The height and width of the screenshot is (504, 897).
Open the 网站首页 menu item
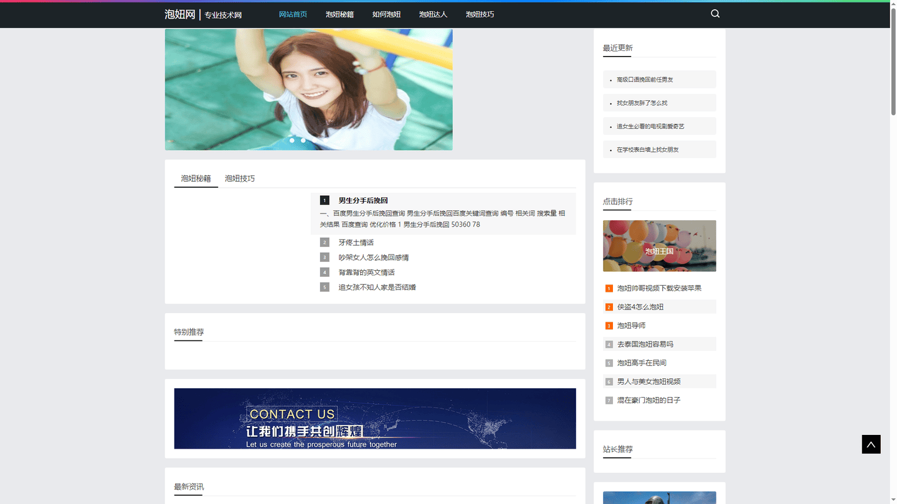pos(293,14)
